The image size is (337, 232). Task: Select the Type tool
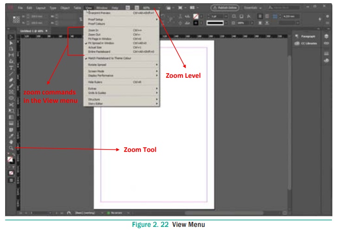coord(11,68)
